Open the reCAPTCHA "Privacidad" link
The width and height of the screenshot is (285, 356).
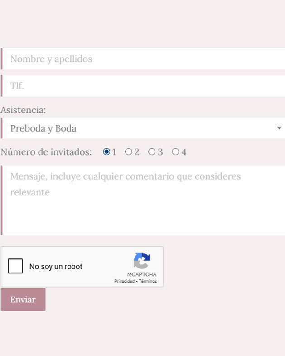point(124,281)
